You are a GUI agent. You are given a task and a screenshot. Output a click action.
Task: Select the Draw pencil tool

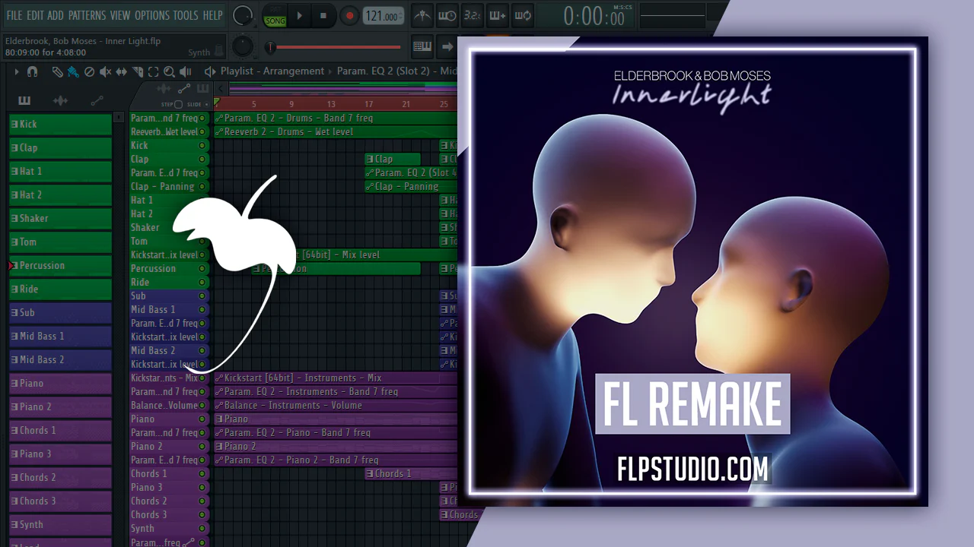(x=57, y=71)
